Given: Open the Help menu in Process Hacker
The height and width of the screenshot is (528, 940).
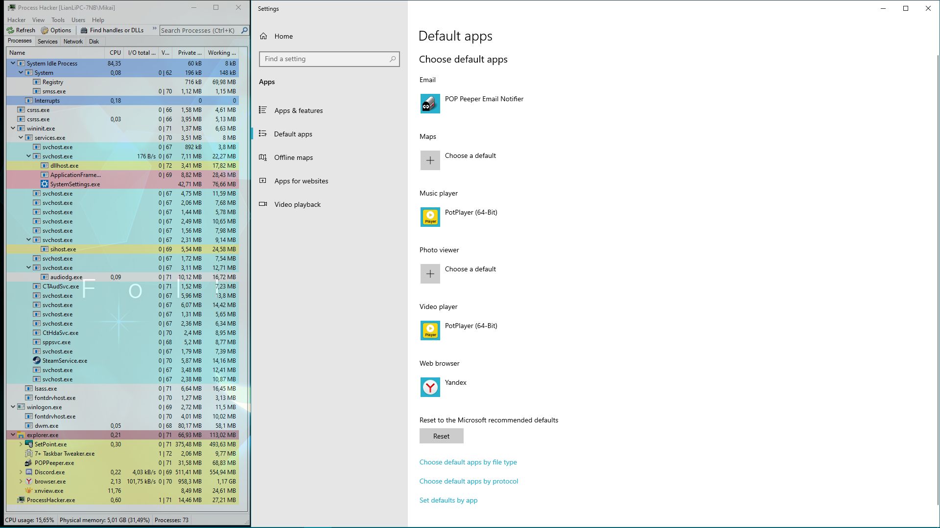Looking at the screenshot, I should tap(98, 20).
